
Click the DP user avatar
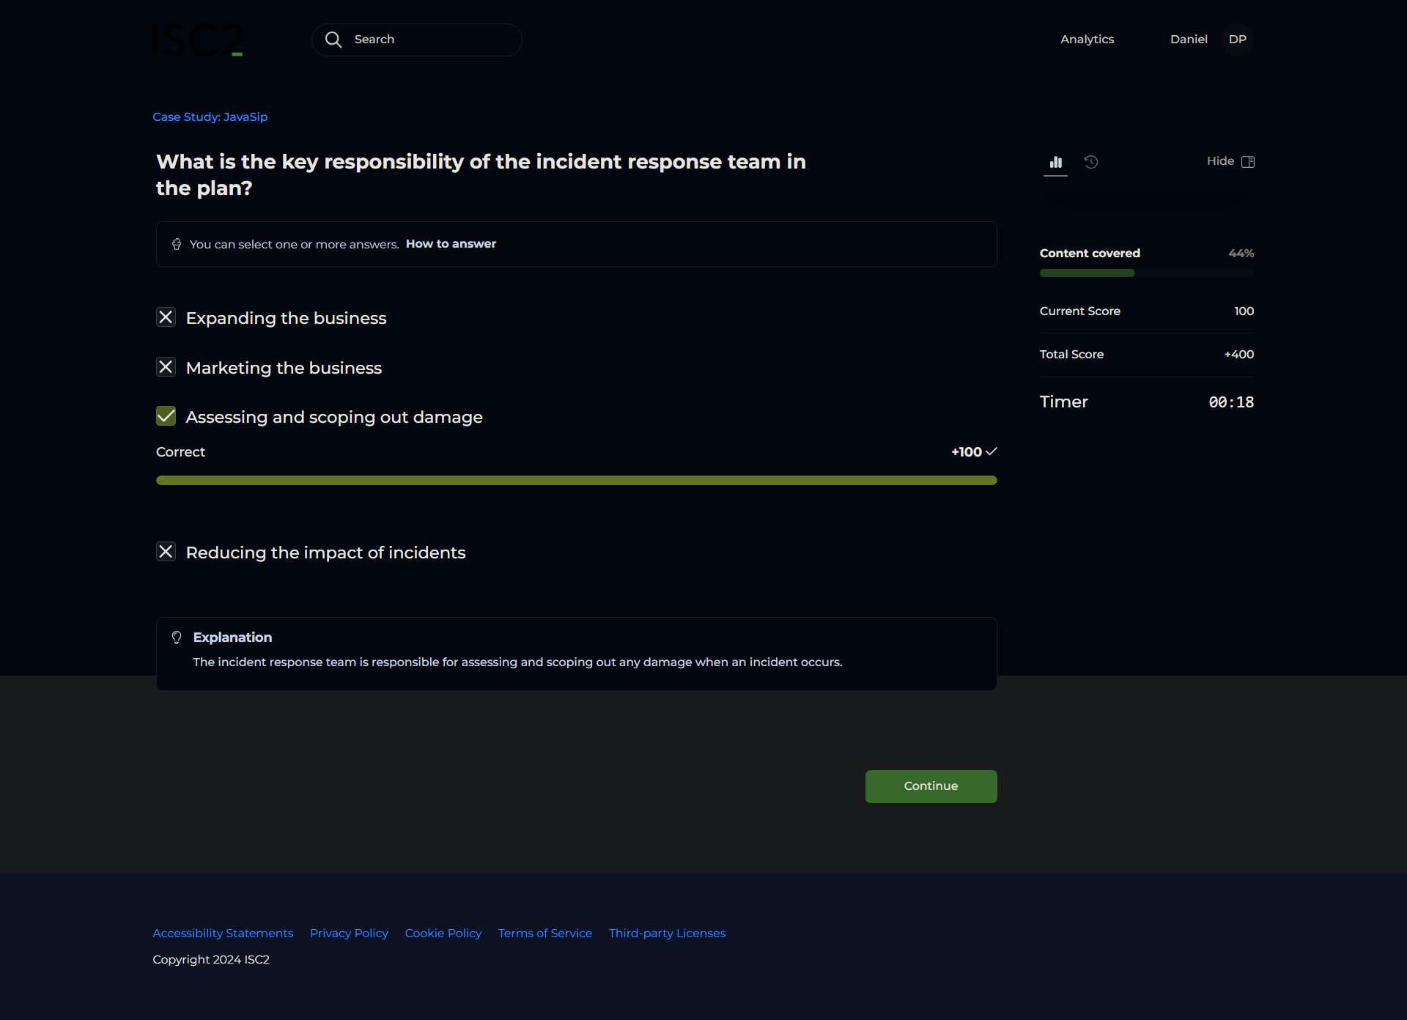(x=1237, y=40)
